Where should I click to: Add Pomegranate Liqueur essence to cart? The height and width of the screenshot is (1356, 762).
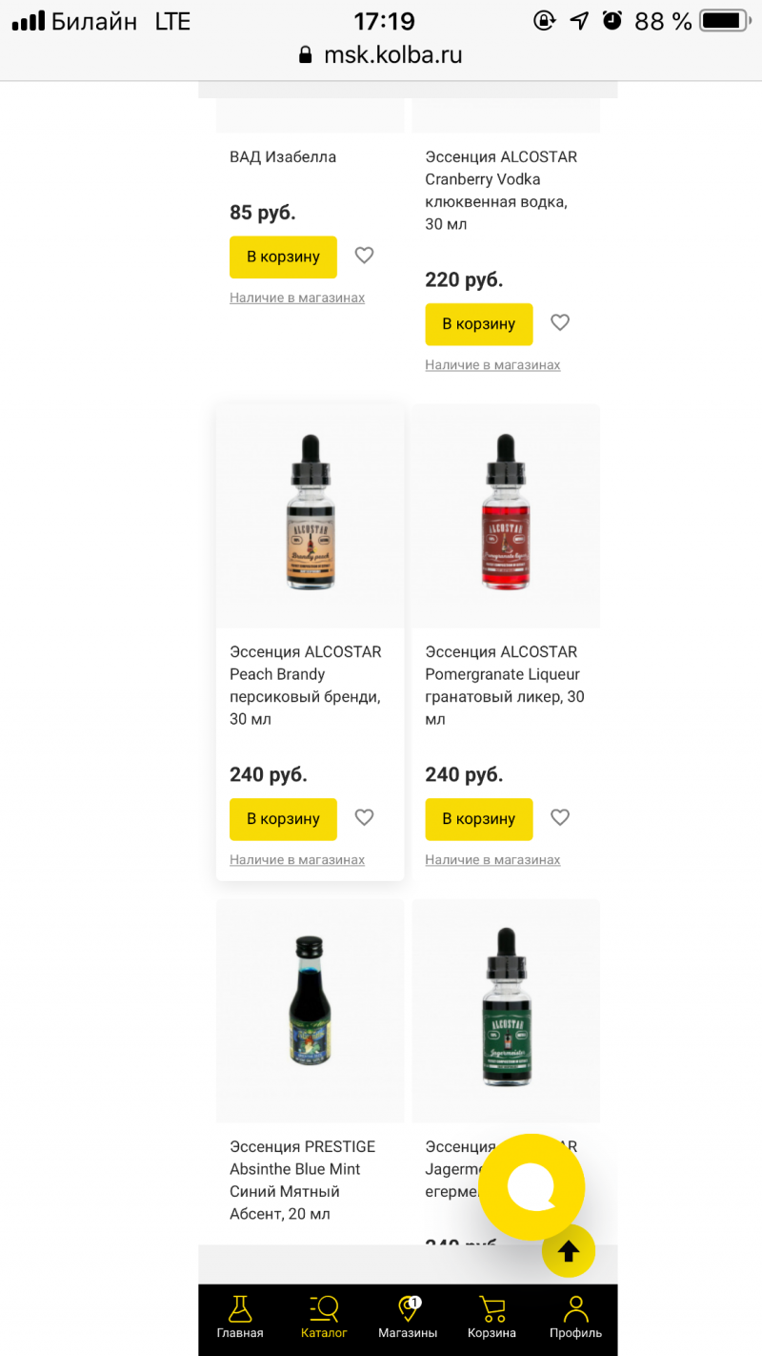[x=479, y=819]
